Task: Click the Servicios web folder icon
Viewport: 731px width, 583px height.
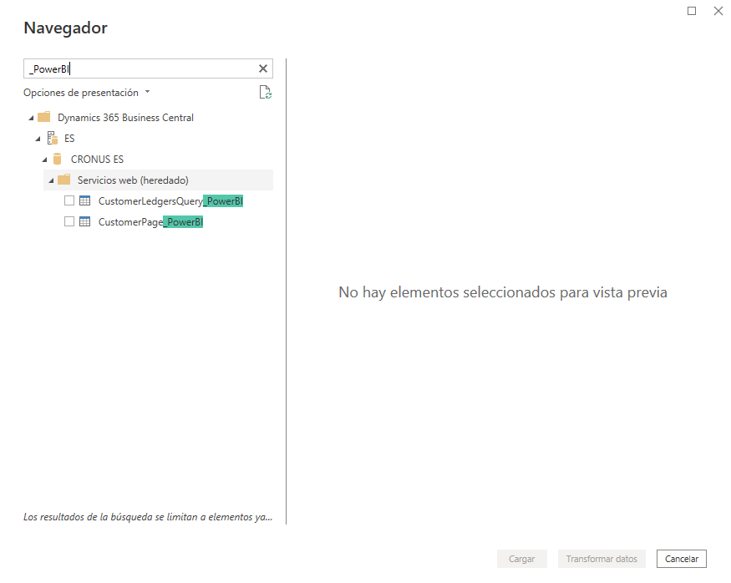Action: 63,180
